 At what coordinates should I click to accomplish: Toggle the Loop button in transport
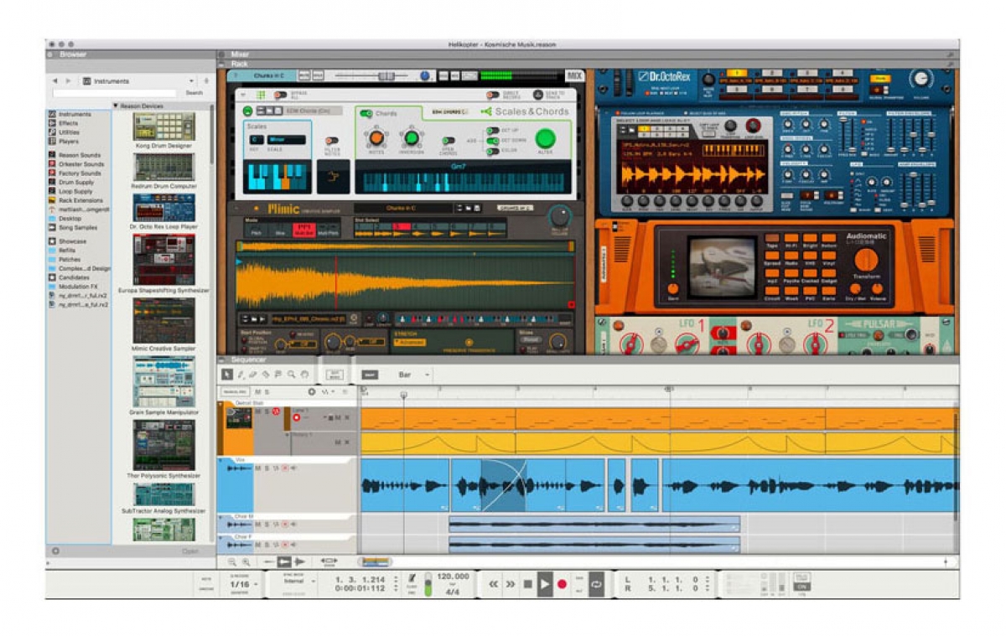coord(596,583)
